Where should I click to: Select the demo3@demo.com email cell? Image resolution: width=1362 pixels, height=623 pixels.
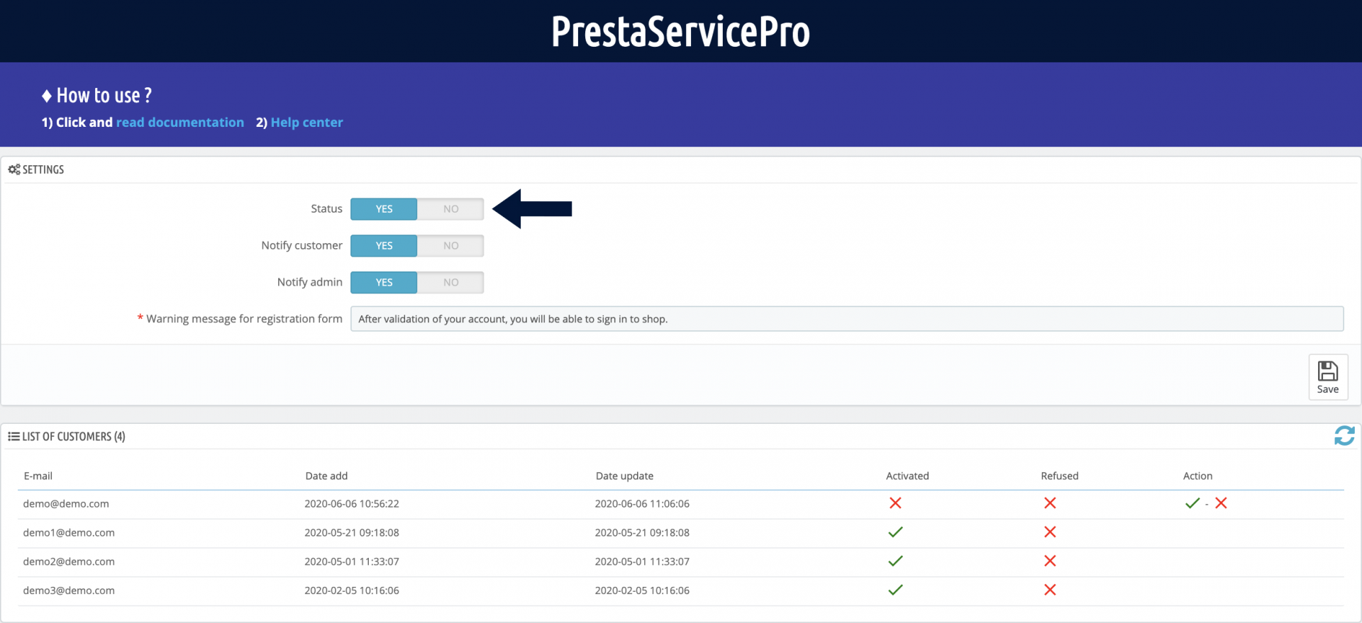(x=69, y=590)
